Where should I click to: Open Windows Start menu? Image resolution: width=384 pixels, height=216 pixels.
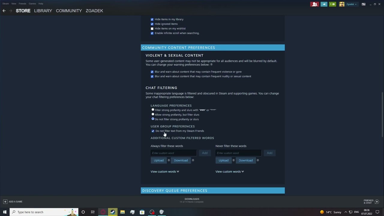(4, 212)
